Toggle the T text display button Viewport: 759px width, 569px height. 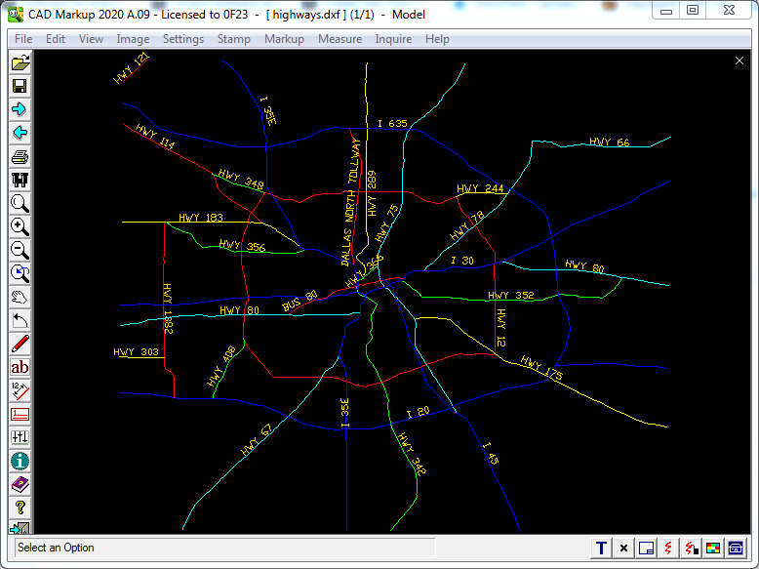[x=601, y=549]
